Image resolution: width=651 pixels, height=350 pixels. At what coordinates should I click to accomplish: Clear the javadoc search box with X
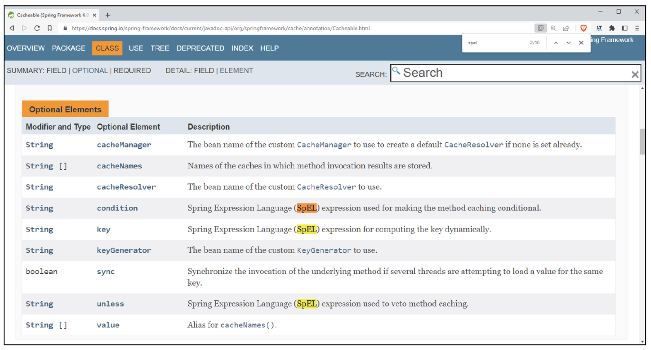pos(635,74)
